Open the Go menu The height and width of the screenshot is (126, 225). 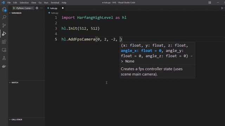pyautogui.click(x=40, y=2)
